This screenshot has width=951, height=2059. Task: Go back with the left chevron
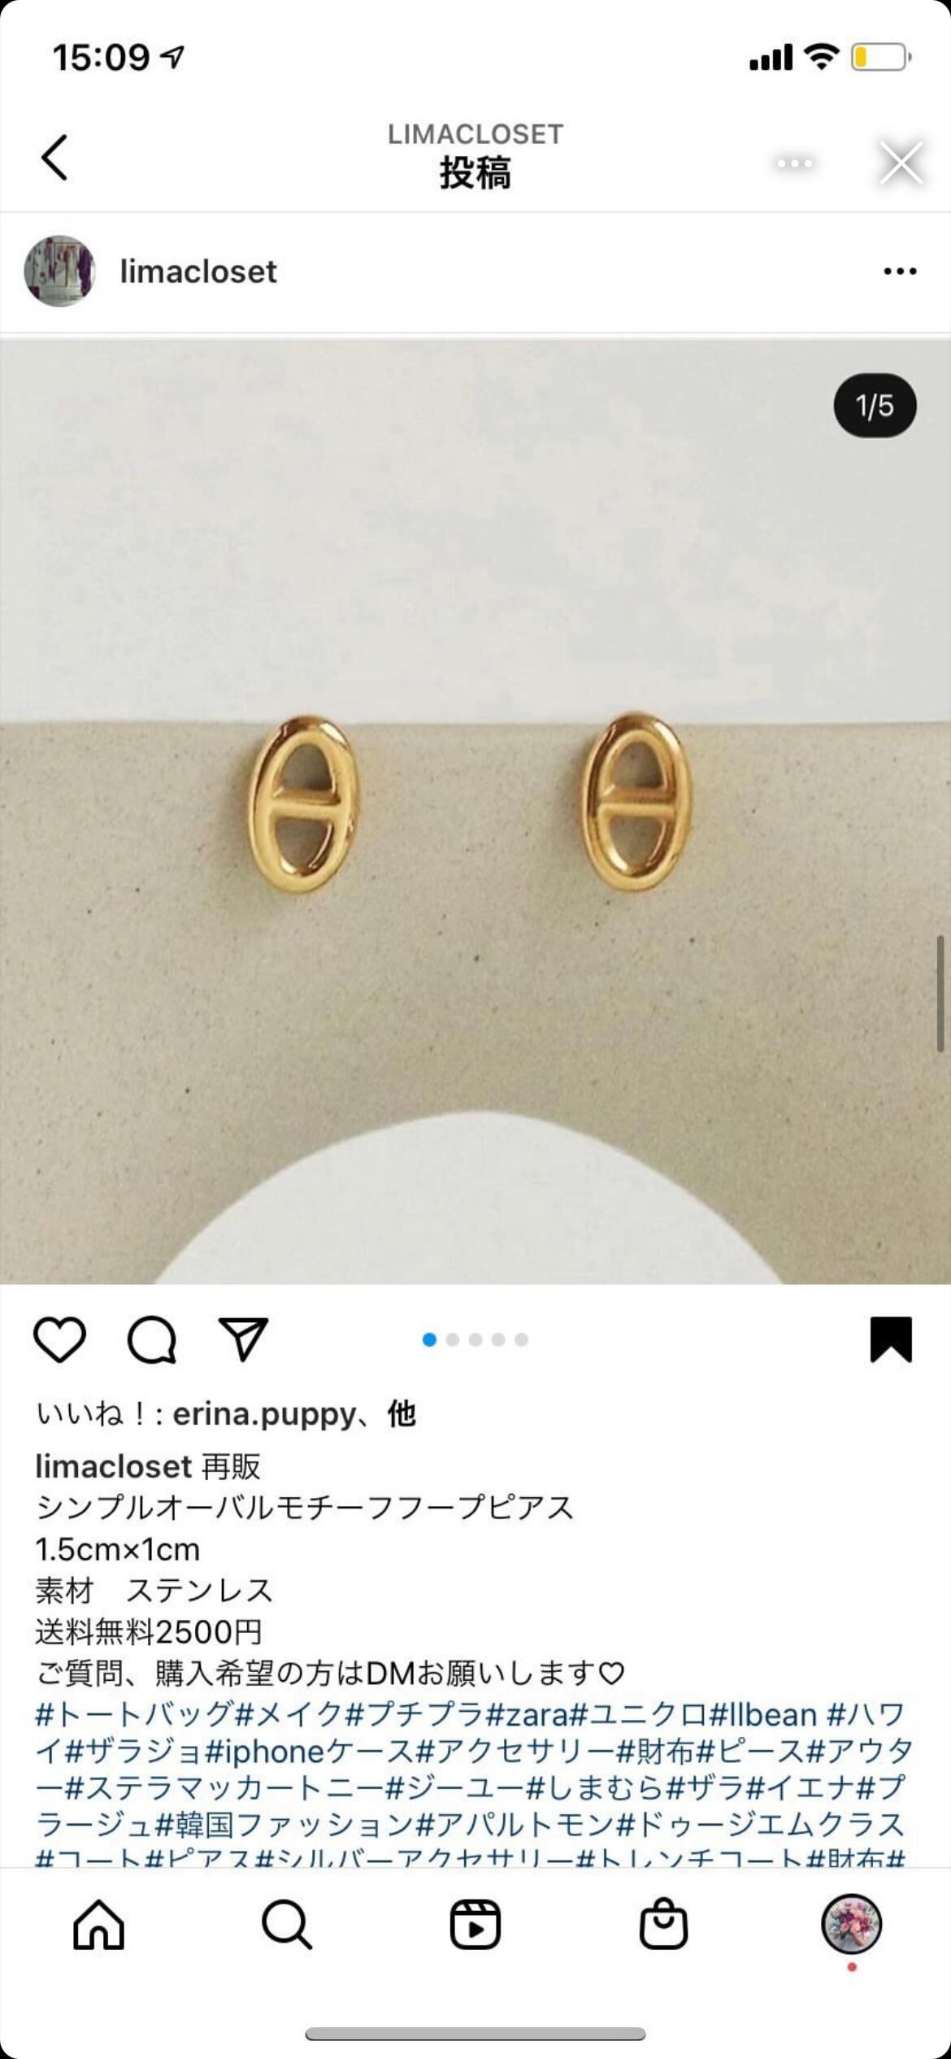(x=54, y=157)
